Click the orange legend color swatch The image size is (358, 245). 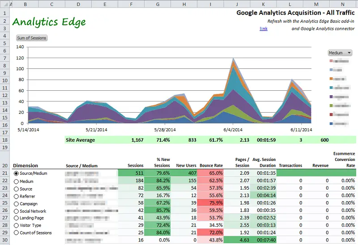(331, 79)
